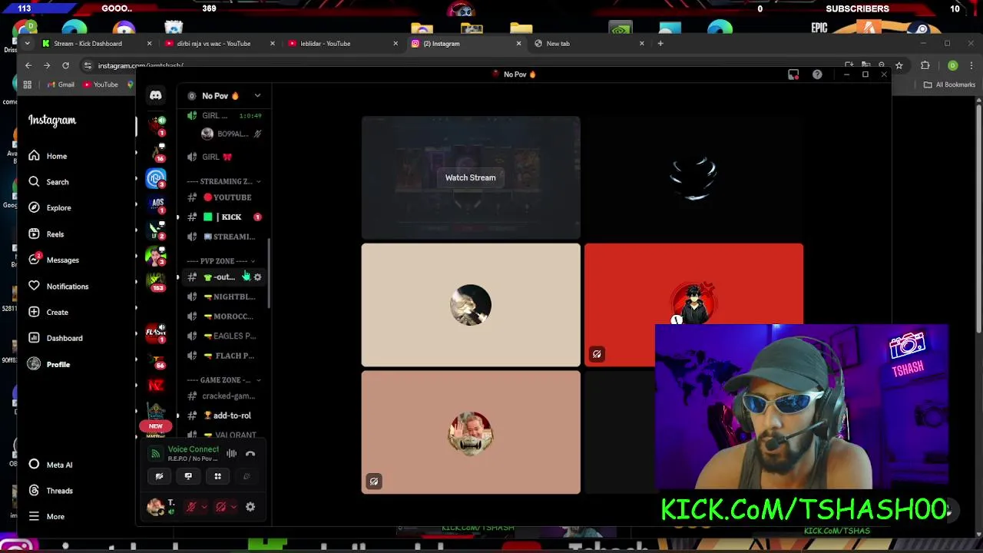Image resolution: width=983 pixels, height=553 pixels.
Task: Join NIGHTBL voice channel
Action: (223, 296)
